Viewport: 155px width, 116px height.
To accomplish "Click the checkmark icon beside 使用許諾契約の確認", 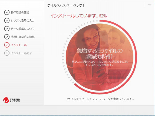I will pyautogui.click(x=7, y=37).
